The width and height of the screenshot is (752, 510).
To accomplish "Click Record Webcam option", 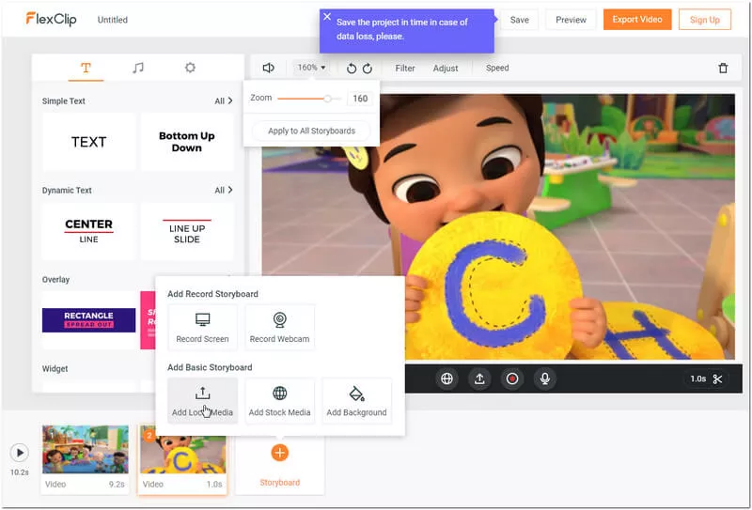I will pos(279,328).
